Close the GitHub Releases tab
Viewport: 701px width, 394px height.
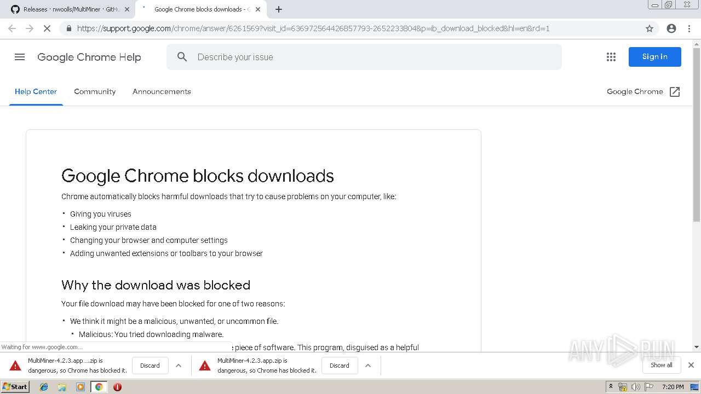127,9
